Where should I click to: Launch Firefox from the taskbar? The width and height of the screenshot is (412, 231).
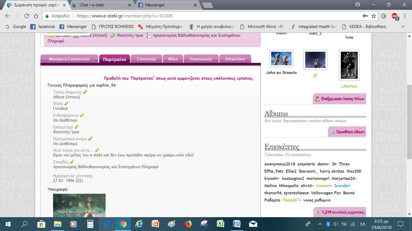pos(188,224)
